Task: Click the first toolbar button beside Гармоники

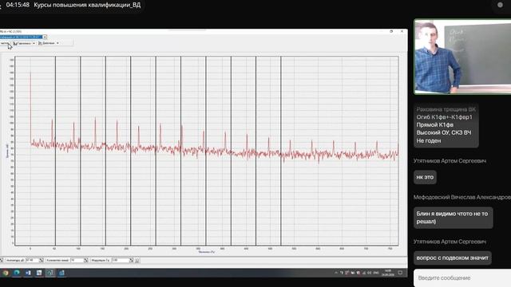Action: coord(5,43)
